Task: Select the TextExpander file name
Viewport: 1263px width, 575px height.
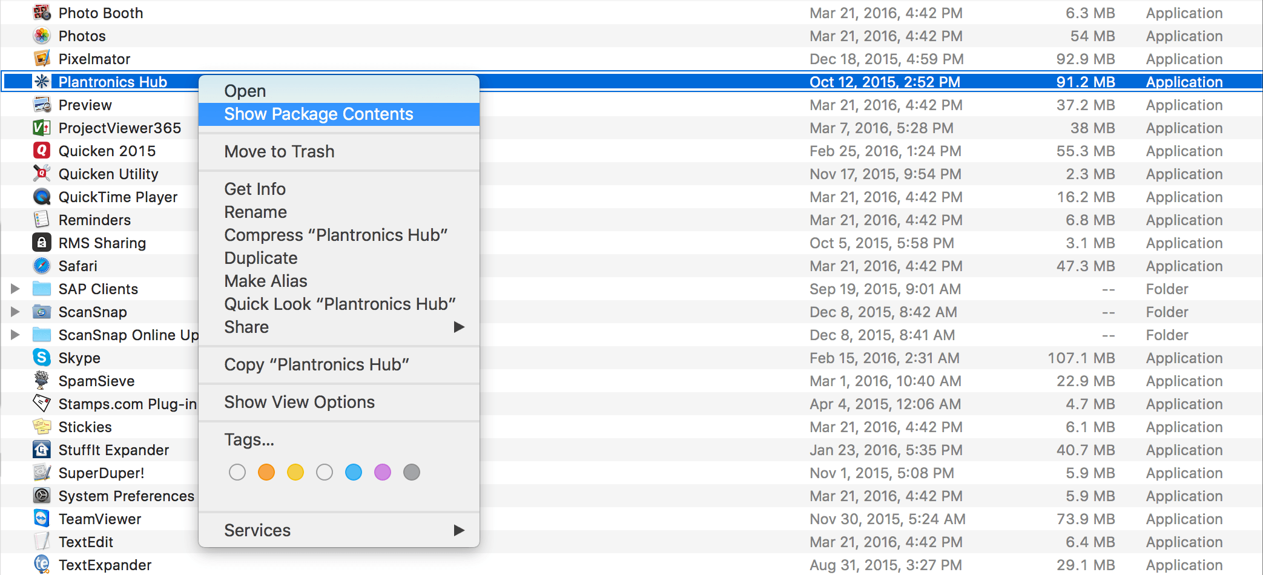Action: [x=105, y=565]
